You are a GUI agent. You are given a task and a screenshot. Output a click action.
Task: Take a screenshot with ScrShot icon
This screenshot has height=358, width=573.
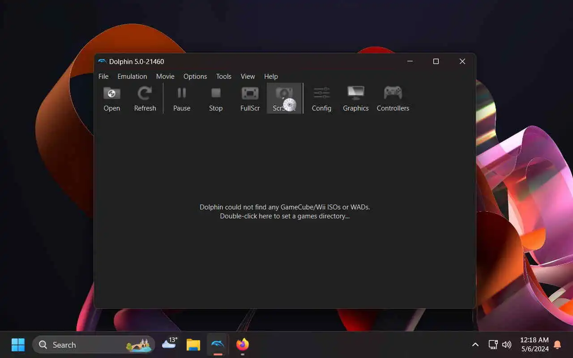click(284, 98)
